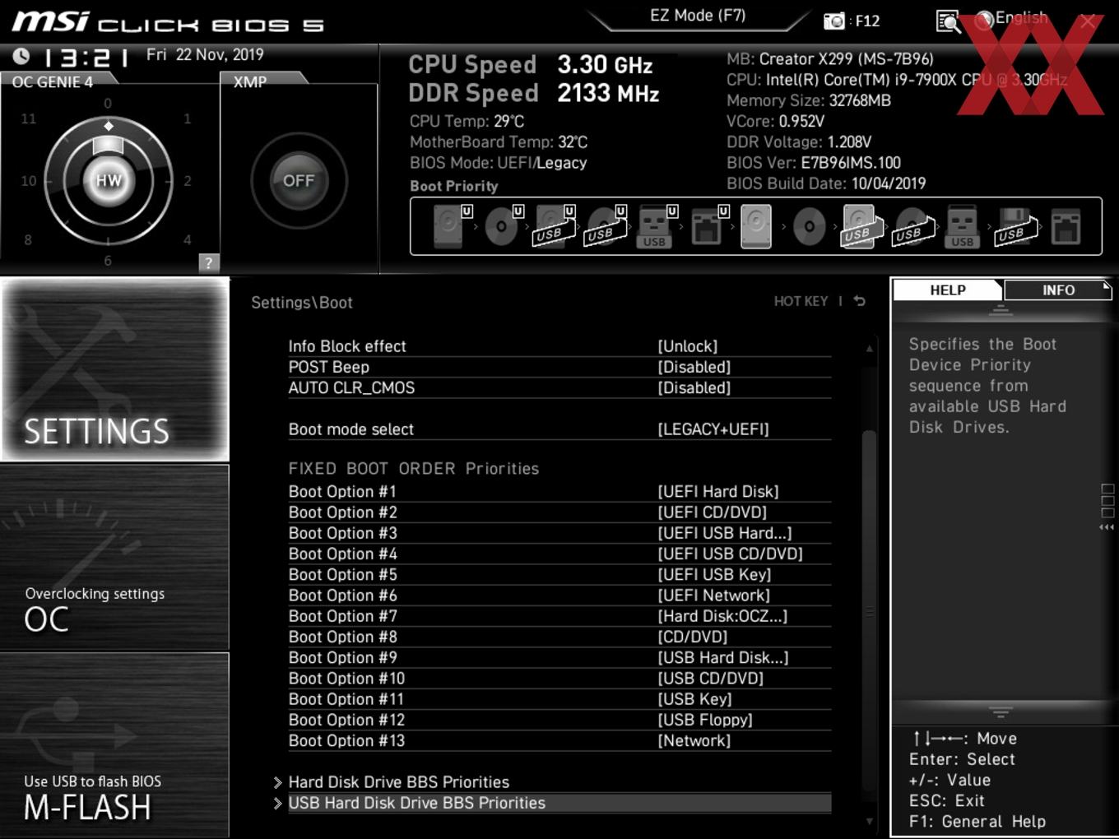Select the legacy Network boot priority icon
Viewport: 1119px width, 839px height.
click(x=1066, y=226)
